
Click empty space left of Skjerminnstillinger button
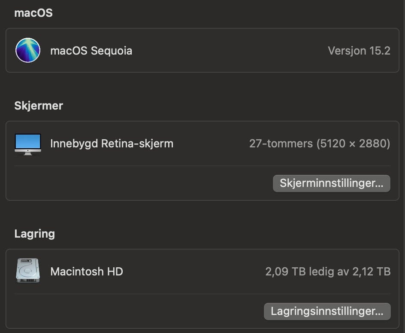pos(142,183)
